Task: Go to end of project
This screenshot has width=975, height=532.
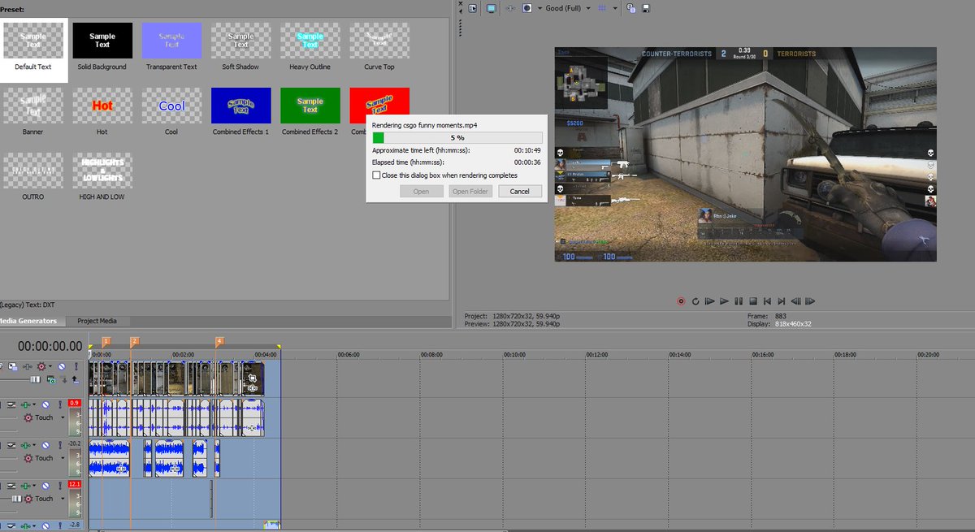Action: [x=782, y=301]
